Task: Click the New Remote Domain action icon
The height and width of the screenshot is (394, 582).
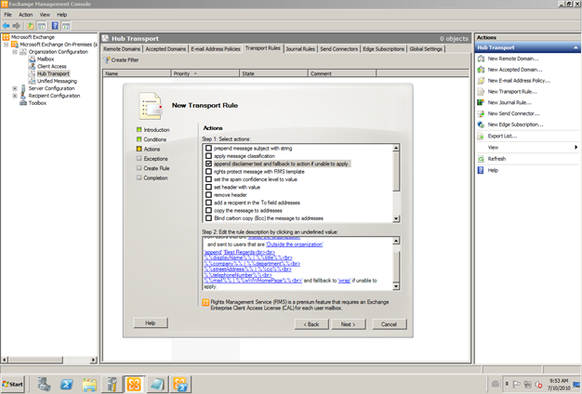Action: (x=481, y=59)
